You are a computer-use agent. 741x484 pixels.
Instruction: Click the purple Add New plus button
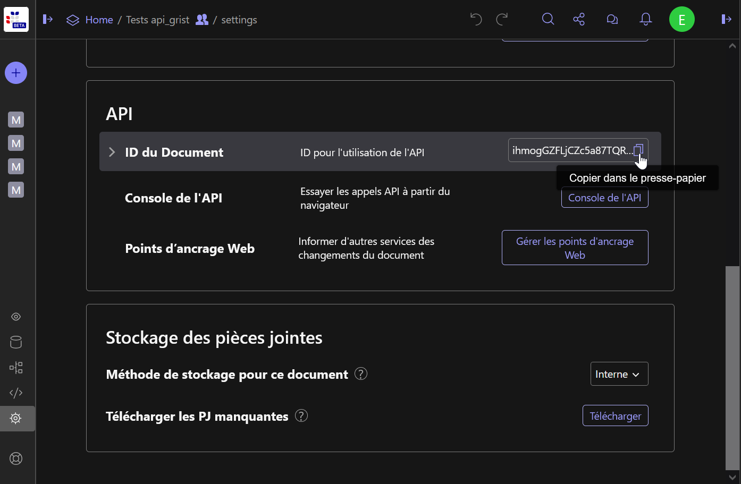(x=16, y=73)
